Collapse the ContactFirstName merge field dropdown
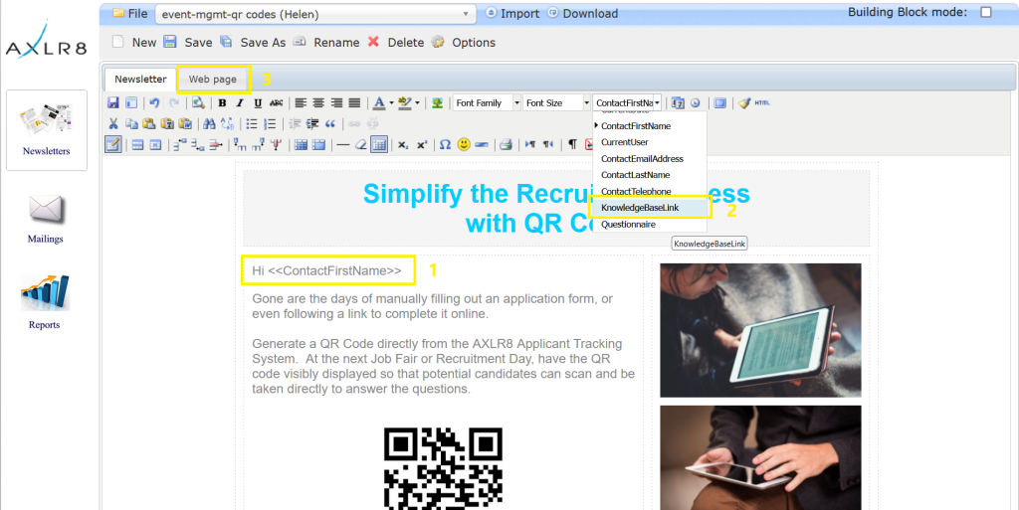The image size is (1019, 510). pyautogui.click(x=657, y=102)
